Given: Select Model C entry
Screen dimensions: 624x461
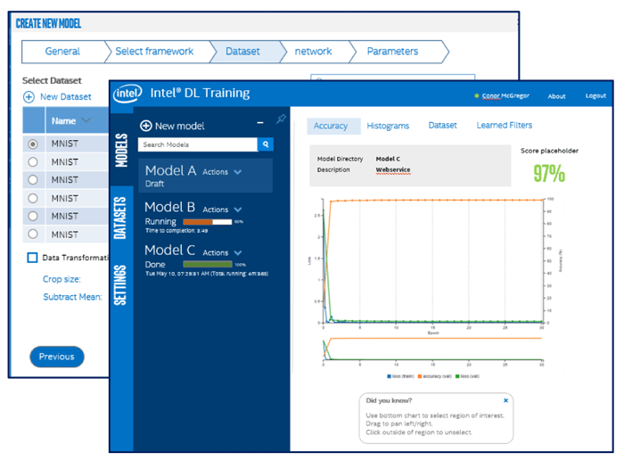Looking at the screenshot, I should click(x=206, y=259).
